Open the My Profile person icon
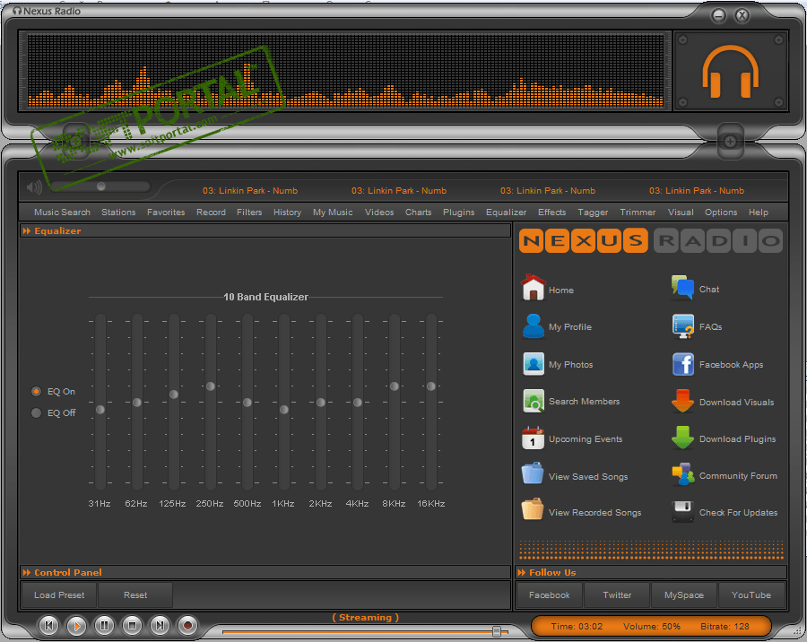Screen dimensions: 807x642 [x=534, y=325]
